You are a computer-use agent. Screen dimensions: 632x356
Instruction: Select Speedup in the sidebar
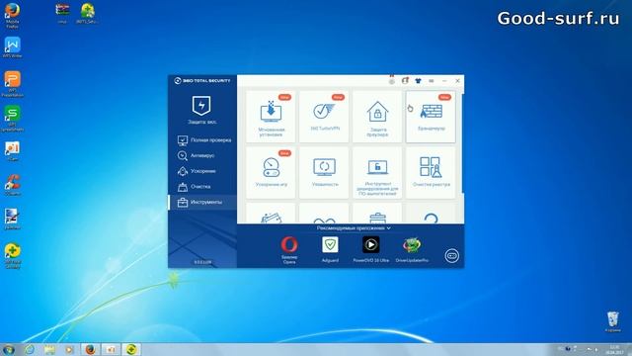pos(202,171)
